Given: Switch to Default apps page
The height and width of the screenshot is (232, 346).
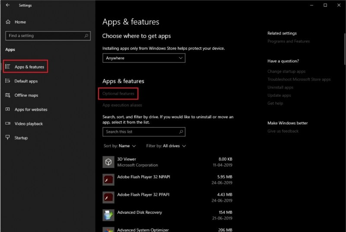Looking at the screenshot, I should [26, 81].
